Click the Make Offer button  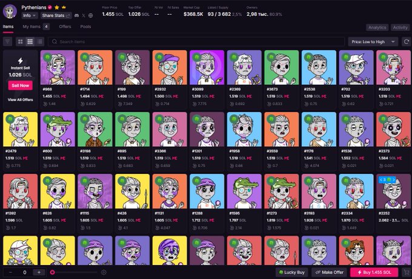pos(329,272)
